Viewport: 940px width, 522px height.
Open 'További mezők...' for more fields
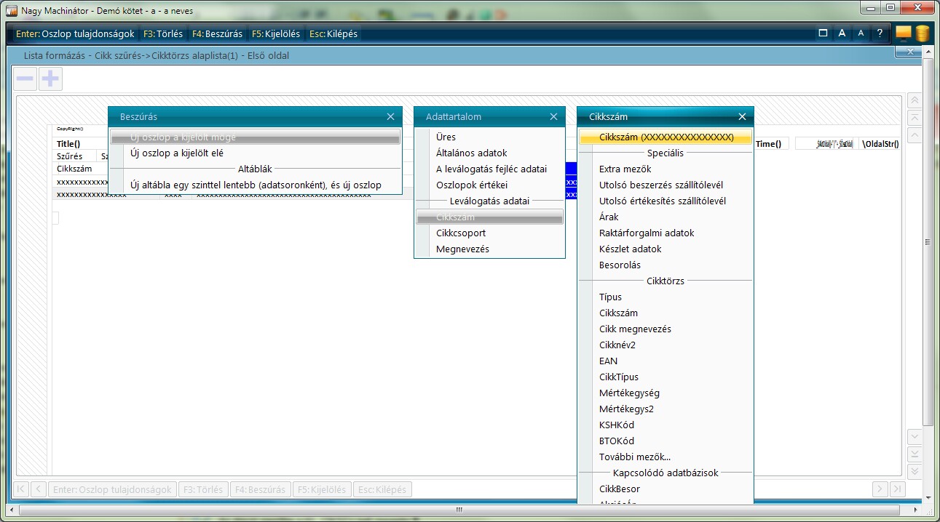click(634, 457)
